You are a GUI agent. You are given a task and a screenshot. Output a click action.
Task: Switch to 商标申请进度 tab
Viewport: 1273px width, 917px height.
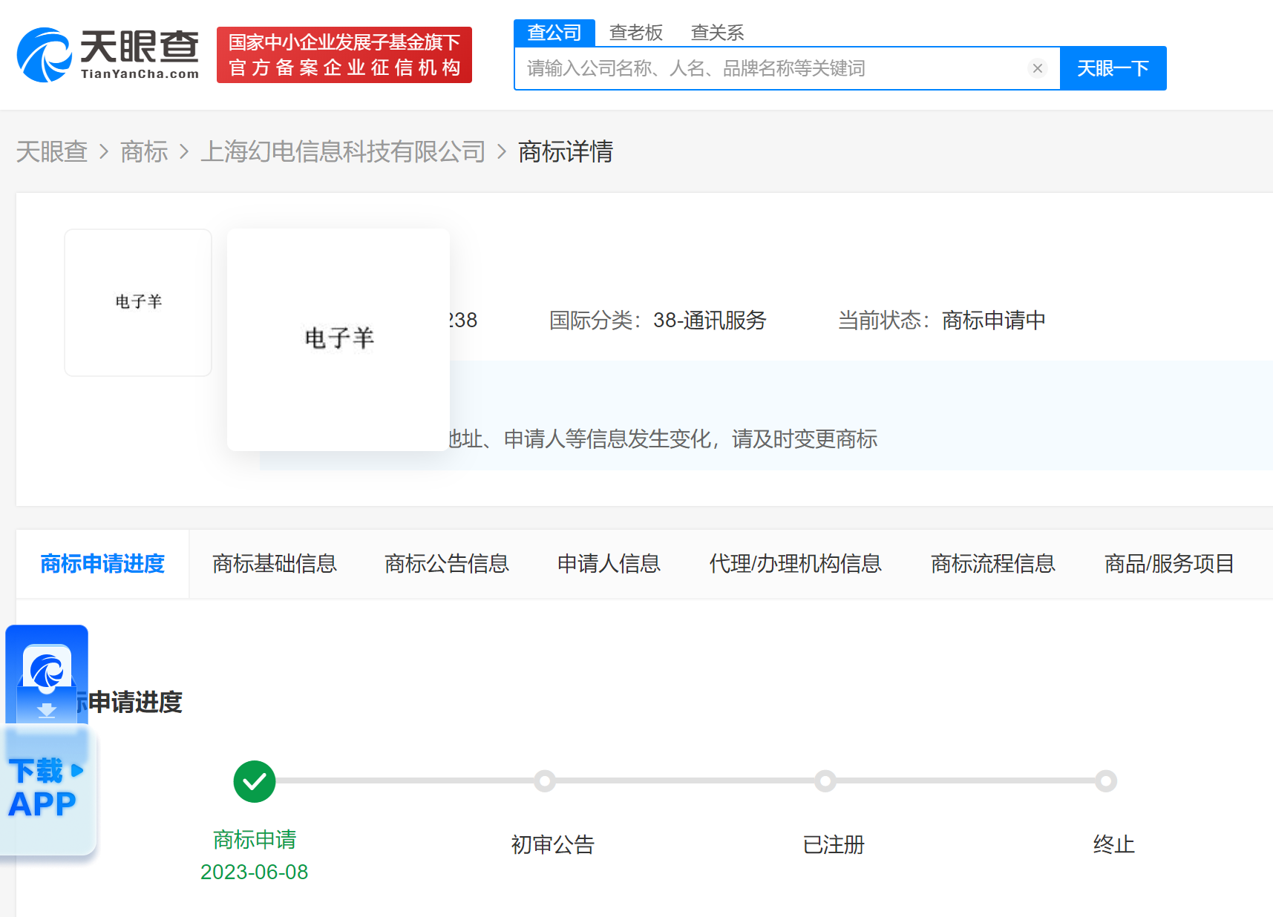point(102,564)
